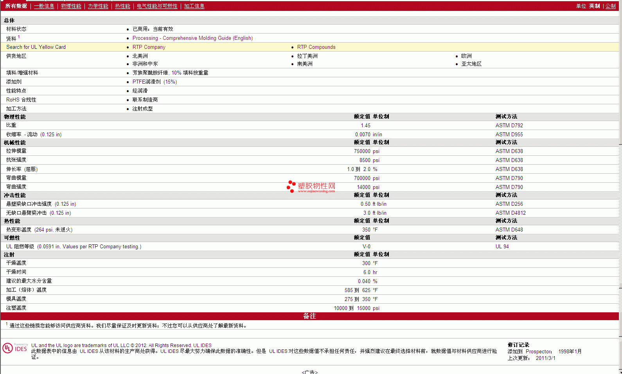Select the 抗张强度 value 8500
622x374 pixels.
point(365,160)
